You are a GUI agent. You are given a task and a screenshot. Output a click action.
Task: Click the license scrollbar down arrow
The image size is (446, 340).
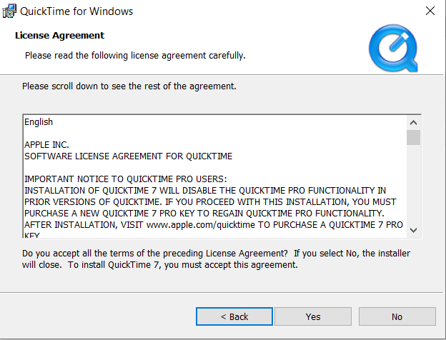(413, 229)
